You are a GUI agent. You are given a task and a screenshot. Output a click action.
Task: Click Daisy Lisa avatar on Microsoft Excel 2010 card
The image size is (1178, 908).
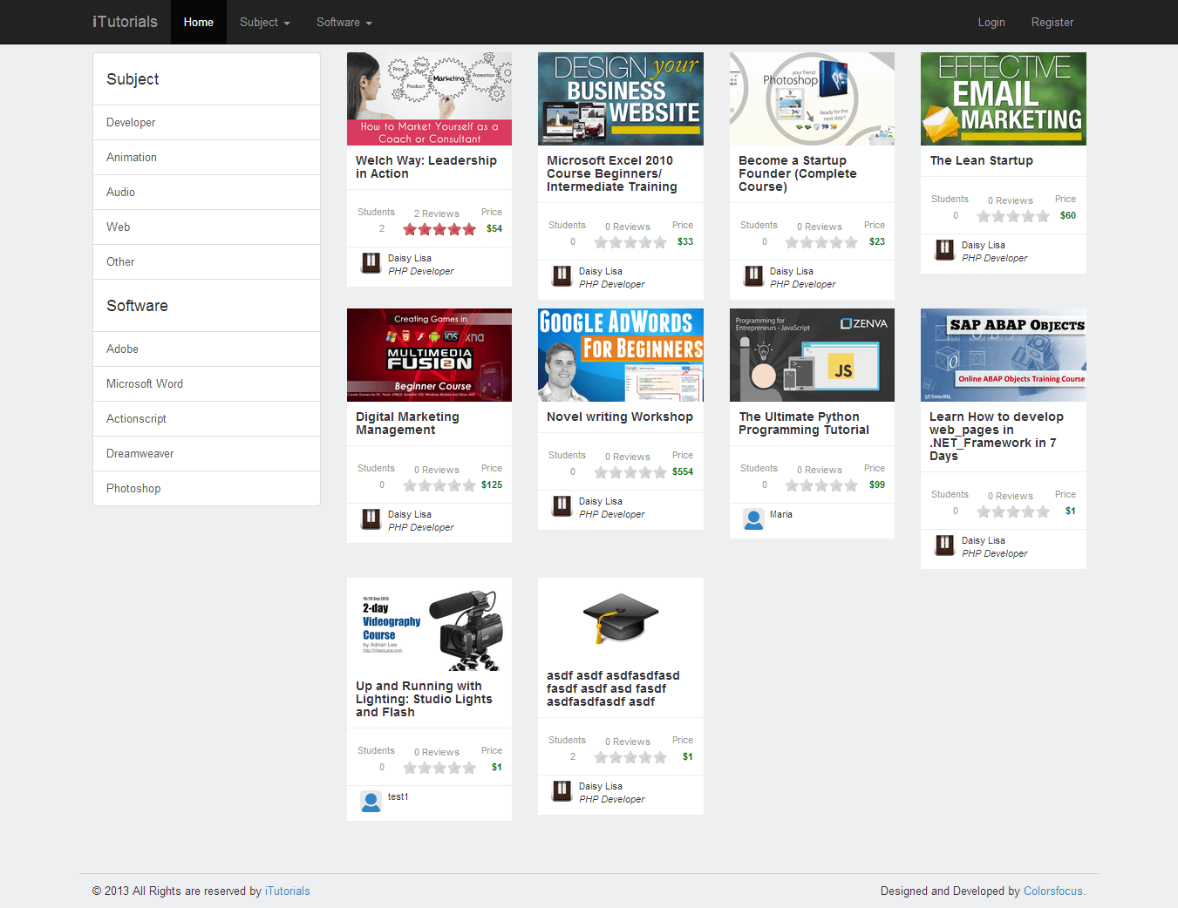pyautogui.click(x=562, y=275)
